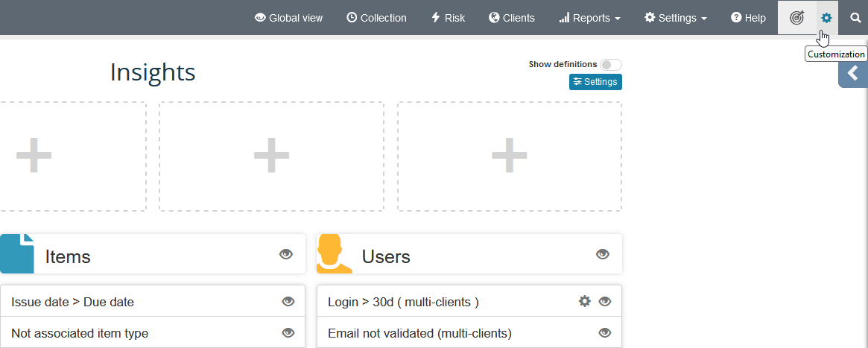This screenshot has height=348, width=868.
Task: Toggle eye for Issue date > Due date
Action: tap(288, 302)
